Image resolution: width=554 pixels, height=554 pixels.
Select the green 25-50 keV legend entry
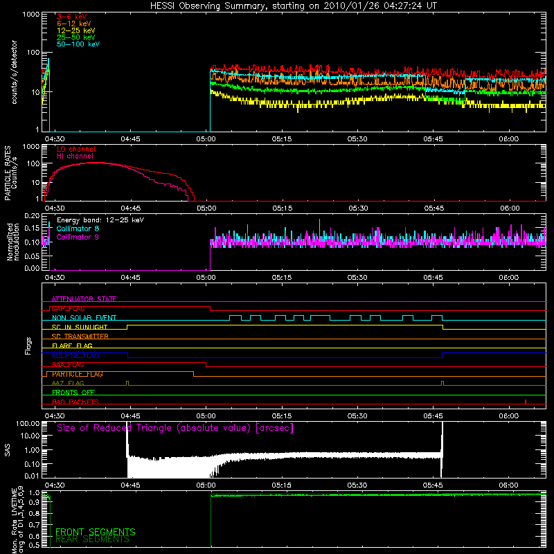click(76, 37)
